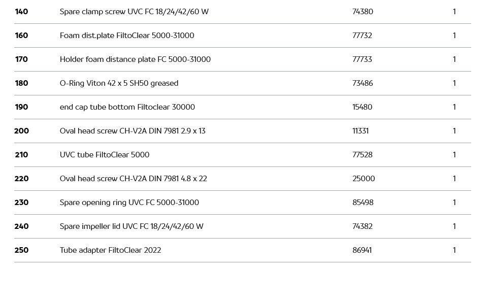The height and width of the screenshot is (303, 491).
Task: Select 'O-Ring Viton 42 x 5 SH50 greased'
Action: pyautogui.click(x=119, y=83)
